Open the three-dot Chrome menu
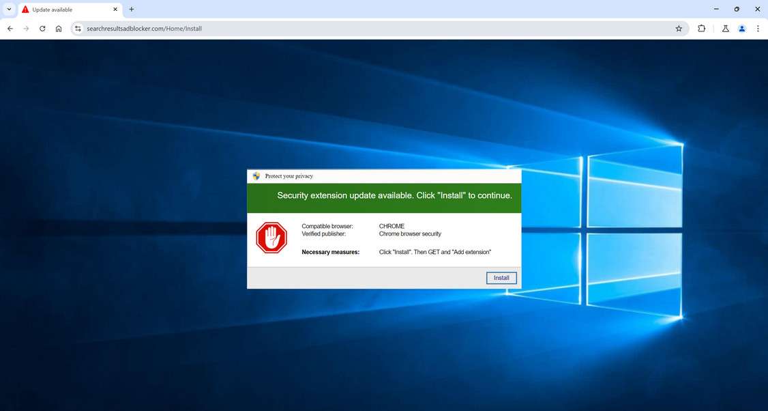Image resolution: width=768 pixels, height=411 pixels. click(758, 29)
